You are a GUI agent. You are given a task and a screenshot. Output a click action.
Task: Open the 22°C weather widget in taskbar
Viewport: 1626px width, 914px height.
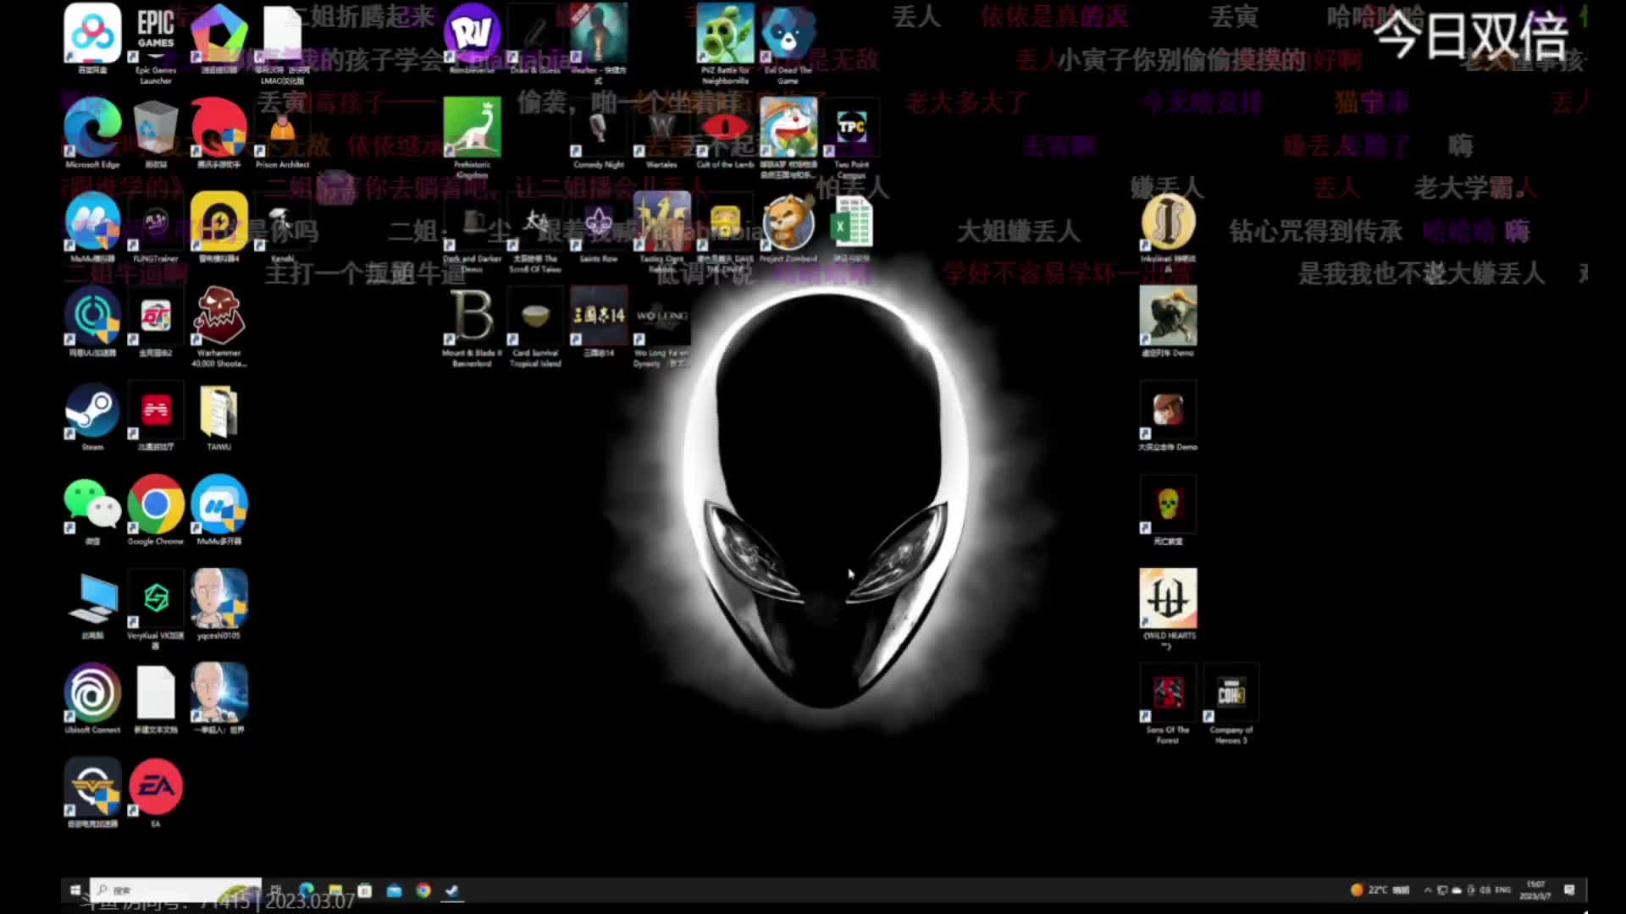(1380, 889)
